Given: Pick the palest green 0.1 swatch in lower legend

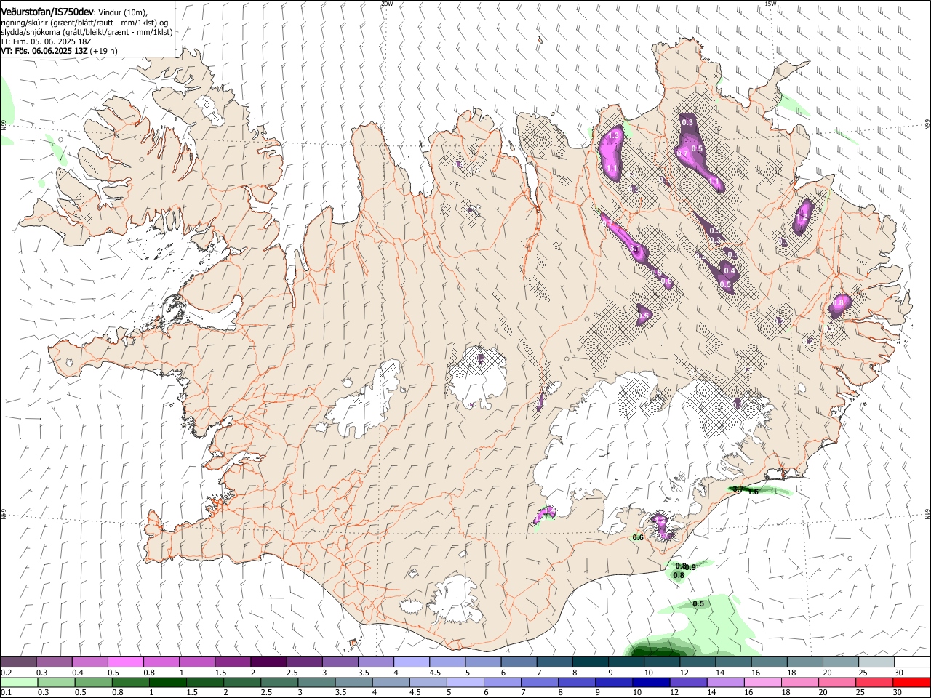Looking at the screenshot, I should click(x=19, y=682).
